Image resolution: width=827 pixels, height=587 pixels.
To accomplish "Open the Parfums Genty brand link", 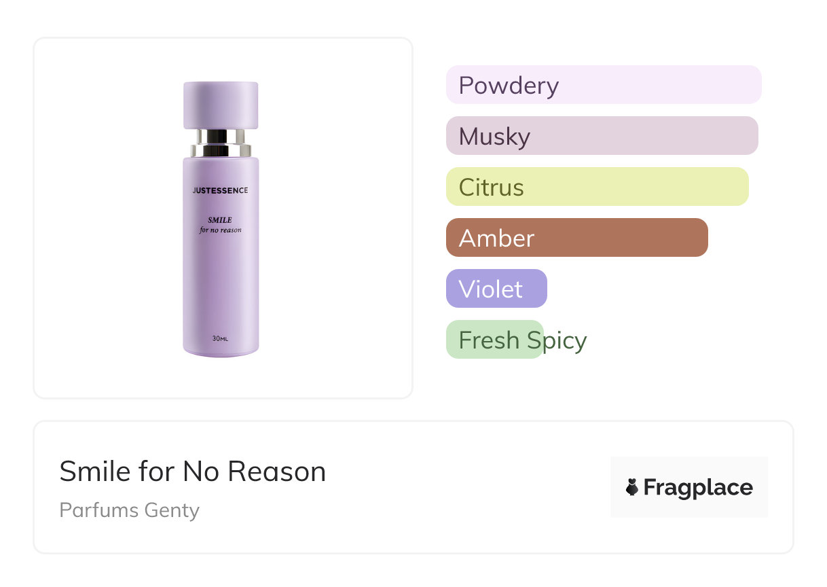I will 130,510.
